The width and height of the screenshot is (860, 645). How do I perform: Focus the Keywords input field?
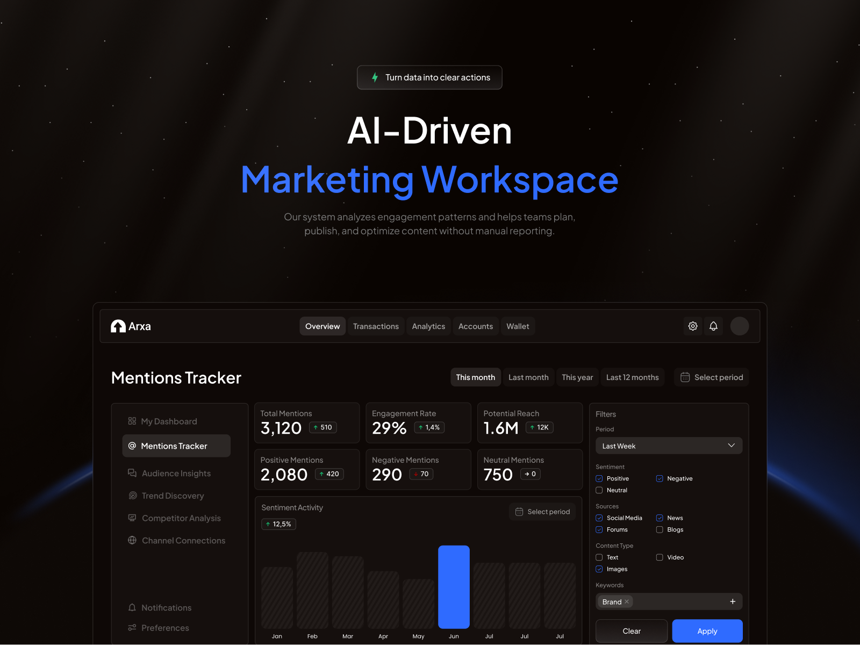click(x=669, y=601)
